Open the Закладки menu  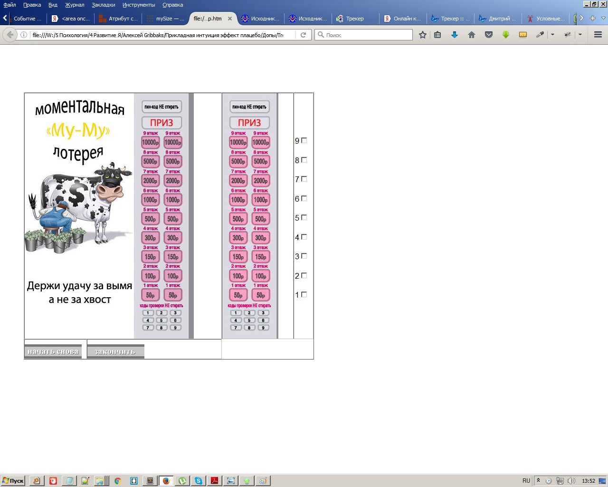click(x=104, y=5)
